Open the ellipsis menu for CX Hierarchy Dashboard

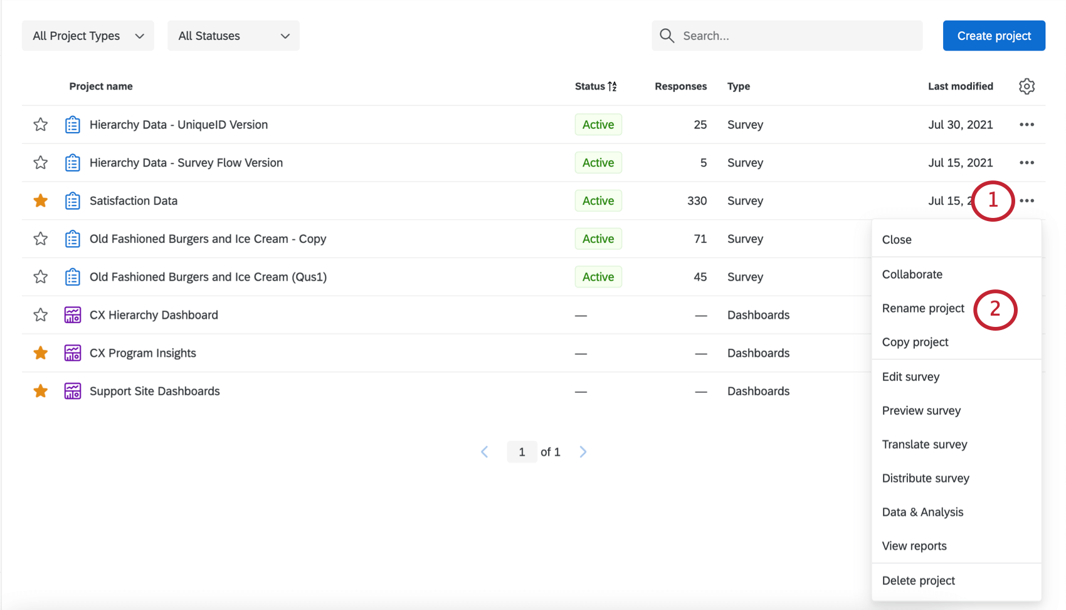[x=1026, y=315]
